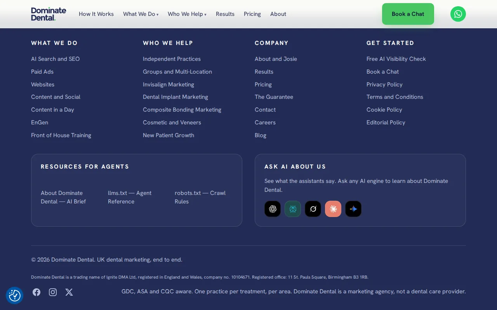This screenshot has width=497, height=310.
Task: Open the WhatsApp chat button
Action: [x=458, y=14]
